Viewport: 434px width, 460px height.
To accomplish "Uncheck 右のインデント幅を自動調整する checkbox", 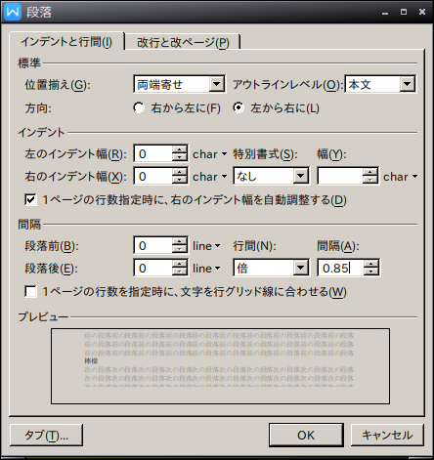I will coord(30,199).
